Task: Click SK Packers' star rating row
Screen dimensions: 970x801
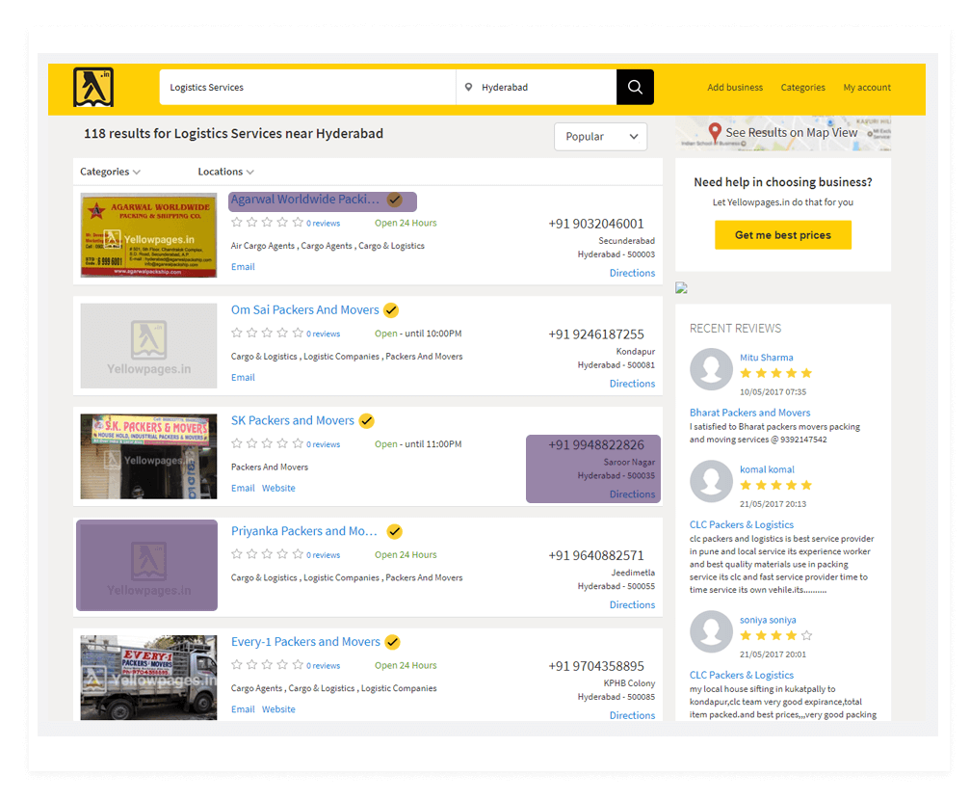Action: tap(267, 443)
